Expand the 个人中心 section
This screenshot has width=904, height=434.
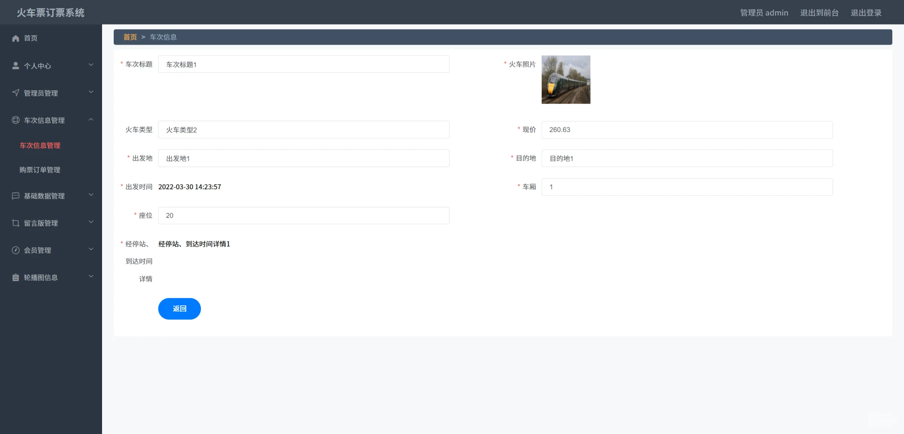tap(91, 65)
